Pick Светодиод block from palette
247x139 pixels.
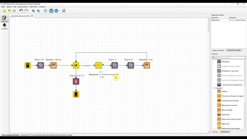coord(223,62)
